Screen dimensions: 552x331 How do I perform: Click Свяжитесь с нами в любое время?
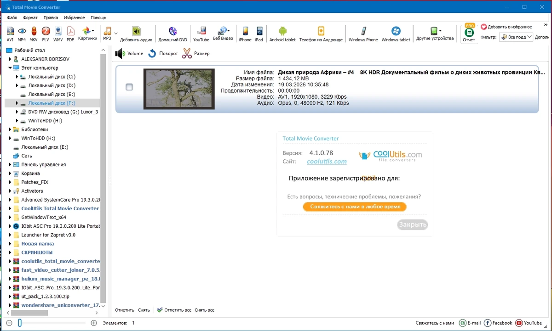point(355,207)
